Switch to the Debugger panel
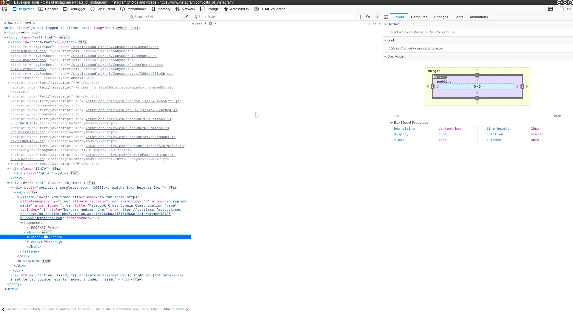Screen dimensions: 573x313 [x=74, y=9]
